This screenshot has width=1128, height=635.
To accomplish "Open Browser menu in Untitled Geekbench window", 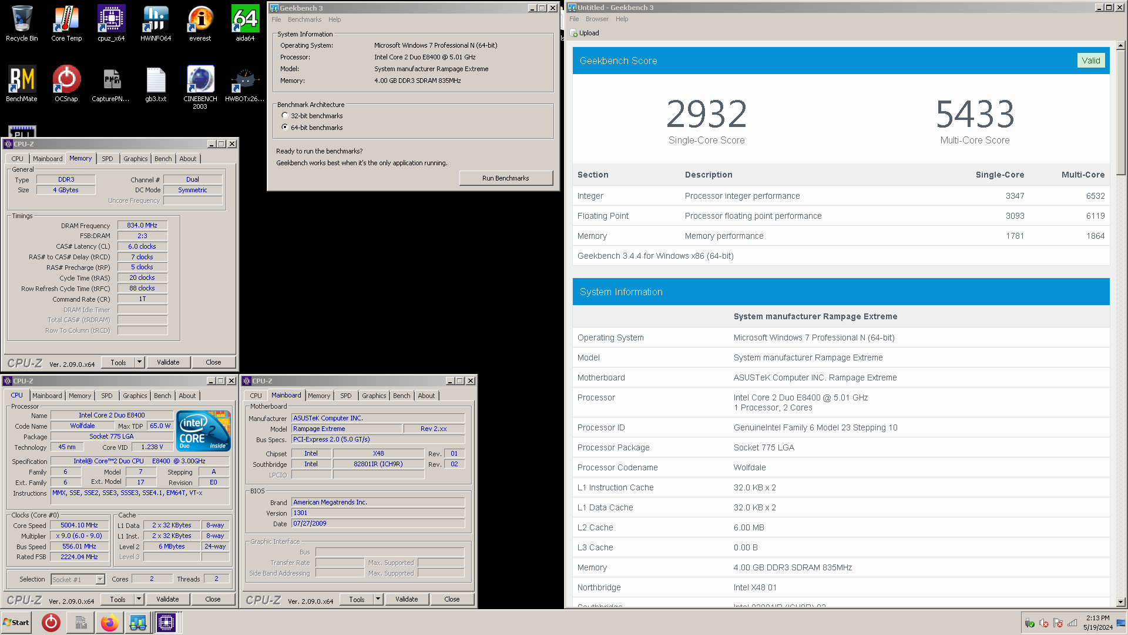I will click(x=597, y=19).
